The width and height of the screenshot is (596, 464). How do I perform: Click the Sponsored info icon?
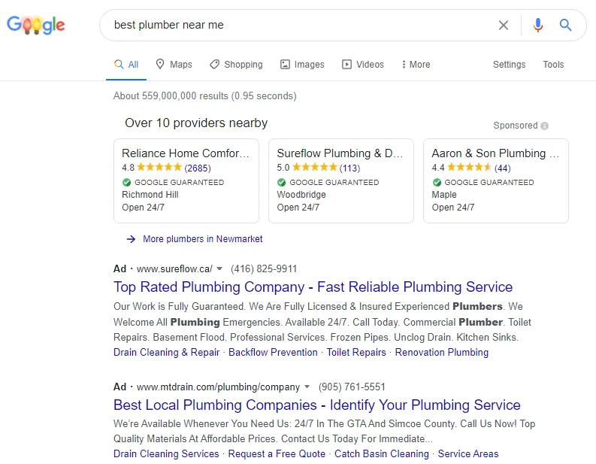544,126
